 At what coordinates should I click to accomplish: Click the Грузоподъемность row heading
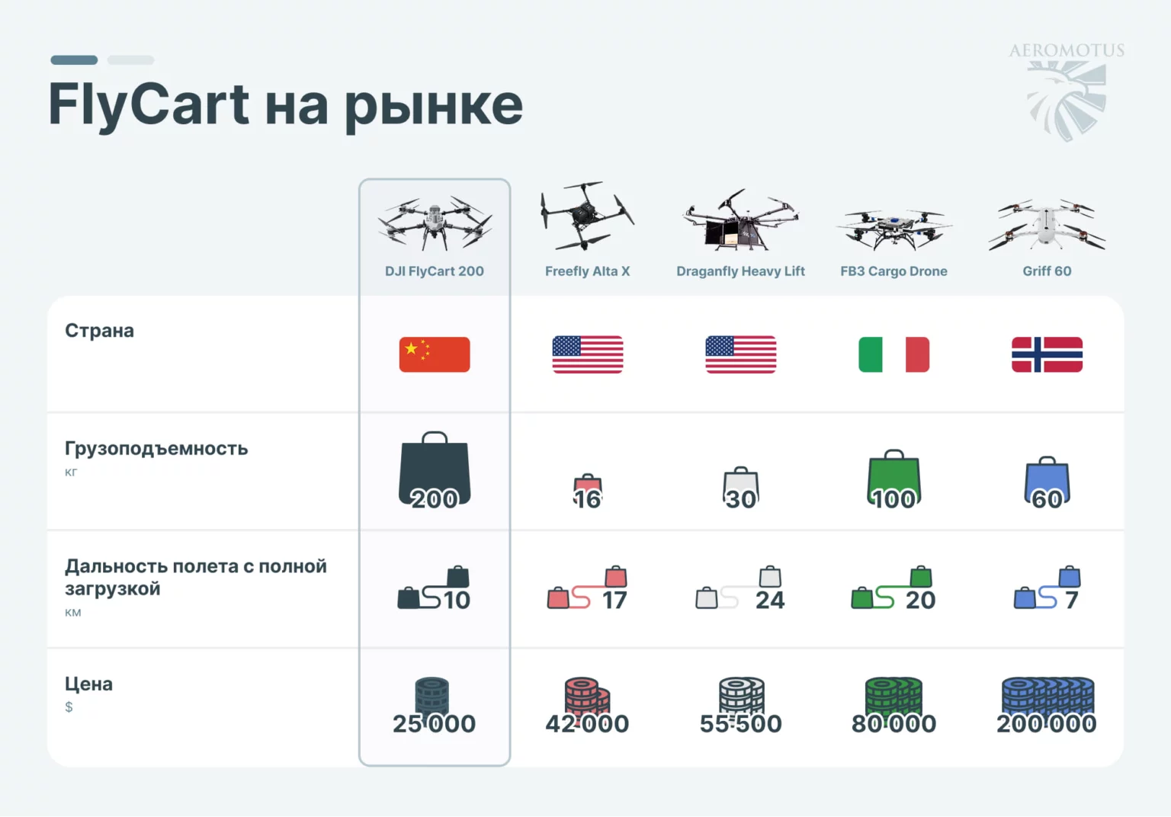click(x=156, y=448)
